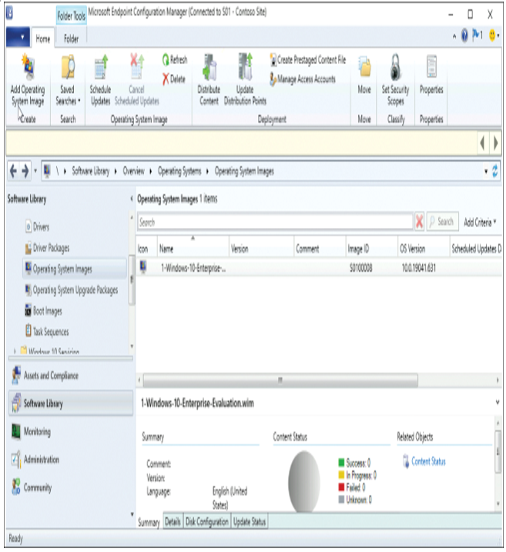
Task: Open Details tab at bottom
Action: coord(173,521)
